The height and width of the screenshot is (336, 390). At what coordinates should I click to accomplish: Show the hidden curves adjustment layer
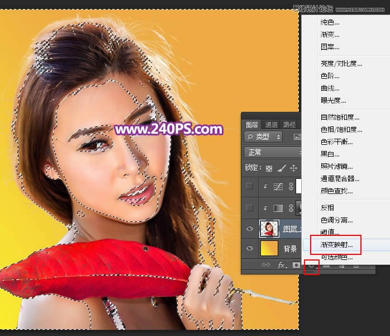coord(249,186)
